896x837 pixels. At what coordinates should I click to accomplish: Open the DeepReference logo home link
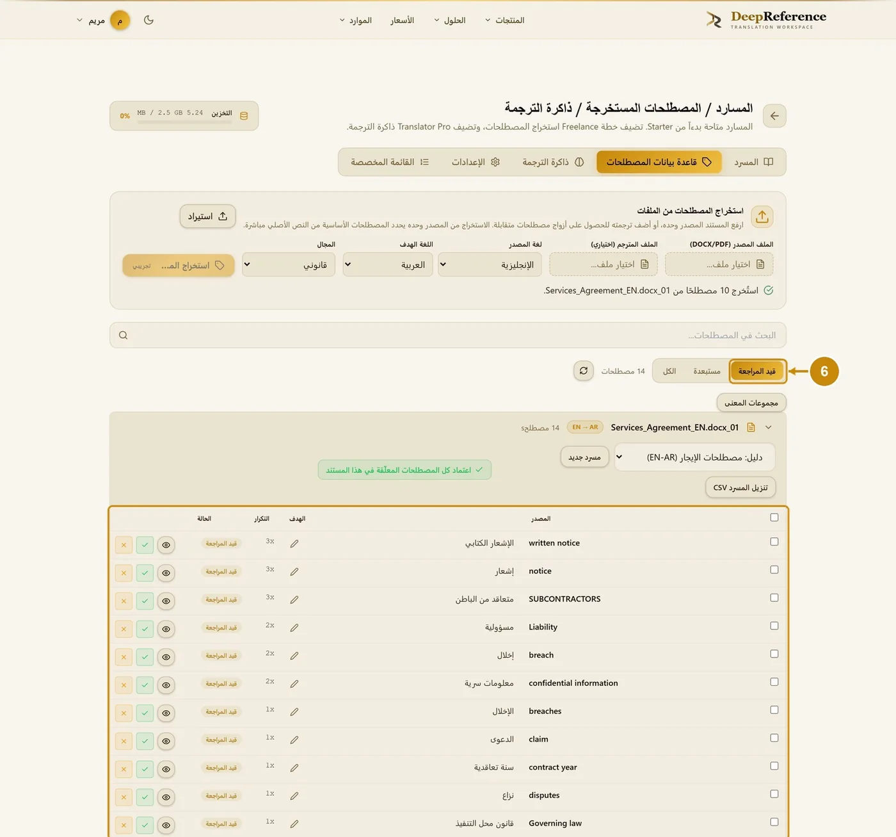click(766, 20)
